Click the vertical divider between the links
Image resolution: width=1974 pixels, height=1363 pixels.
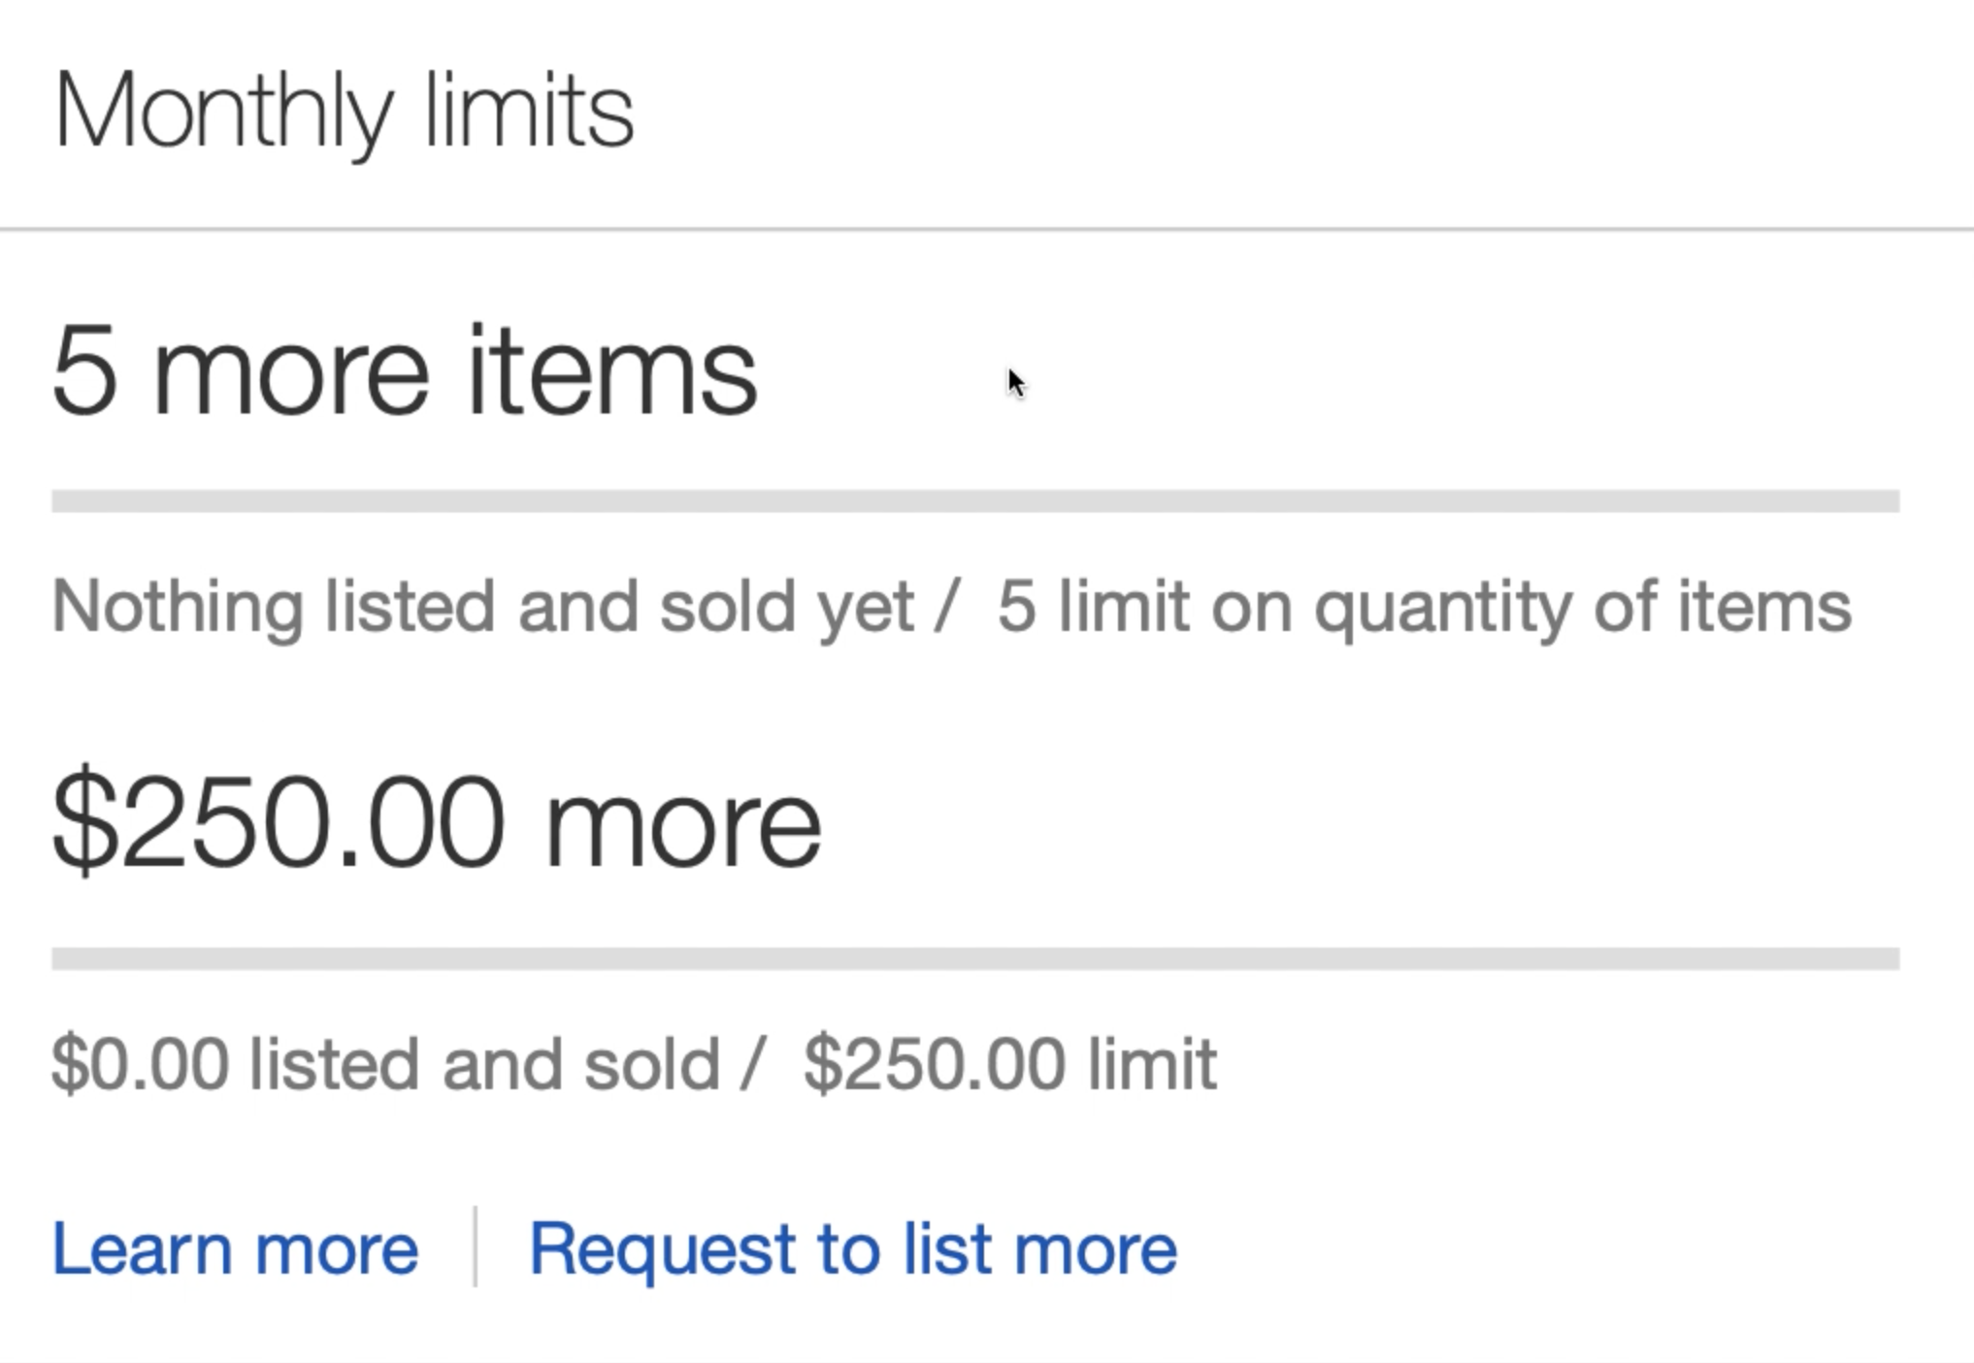[475, 1247]
